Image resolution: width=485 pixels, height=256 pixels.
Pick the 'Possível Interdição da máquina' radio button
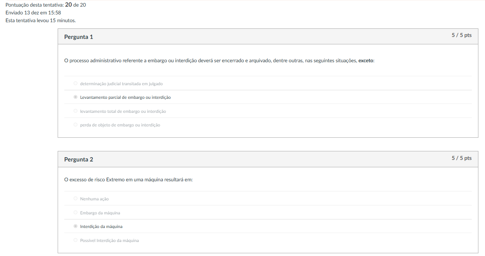(76, 240)
